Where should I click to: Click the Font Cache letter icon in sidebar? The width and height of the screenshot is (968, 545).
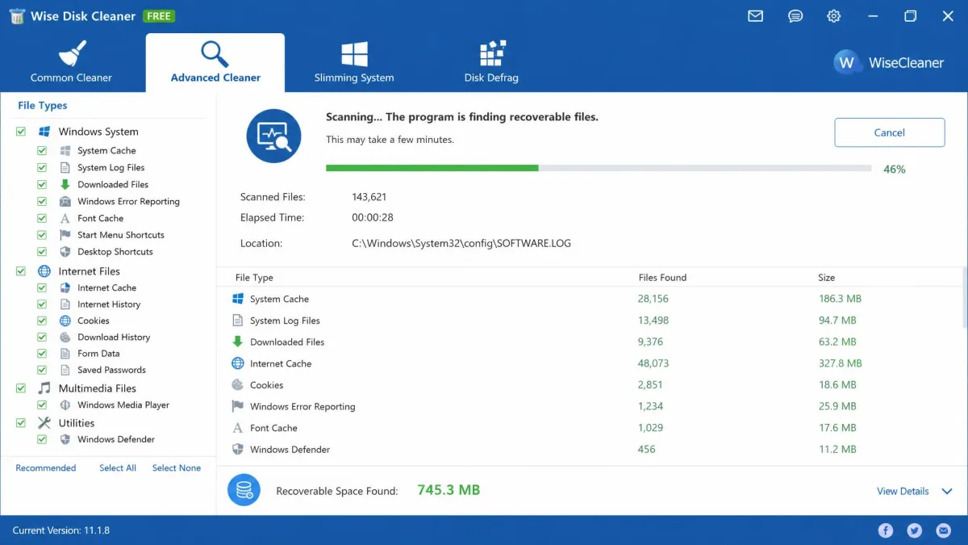pyautogui.click(x=65, y=218)
